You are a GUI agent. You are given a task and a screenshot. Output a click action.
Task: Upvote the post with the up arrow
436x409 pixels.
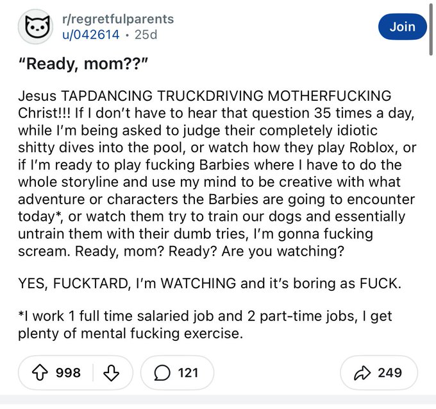pyautogui.click(x=39, y=372)
